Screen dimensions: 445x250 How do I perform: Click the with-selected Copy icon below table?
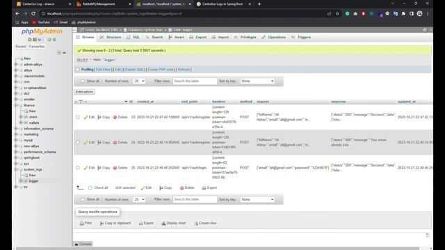click(x=161, y=188)
